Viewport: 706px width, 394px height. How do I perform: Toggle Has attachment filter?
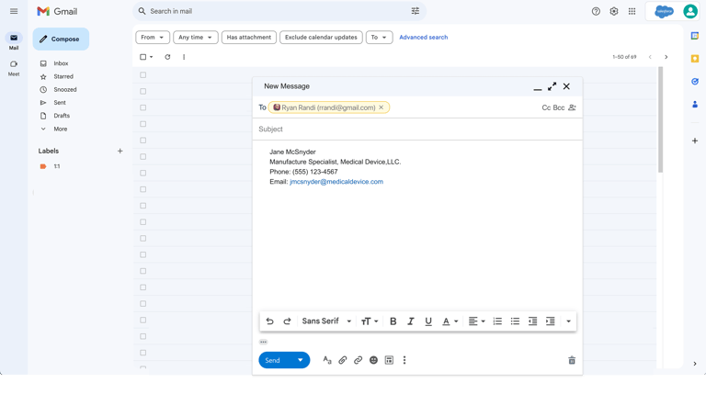pos(248,38)
